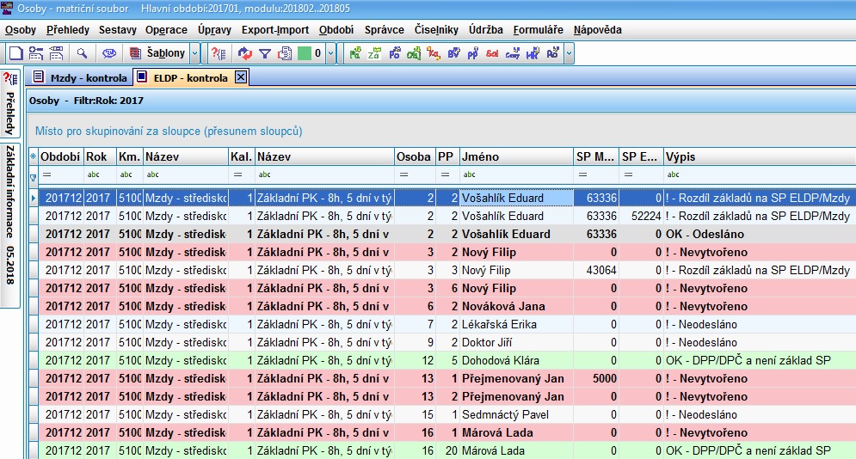Viewport: 856px width, 459px height.
Task: Open the Přehledy menu
Action: pyautogui.click(x=68, y=30)
